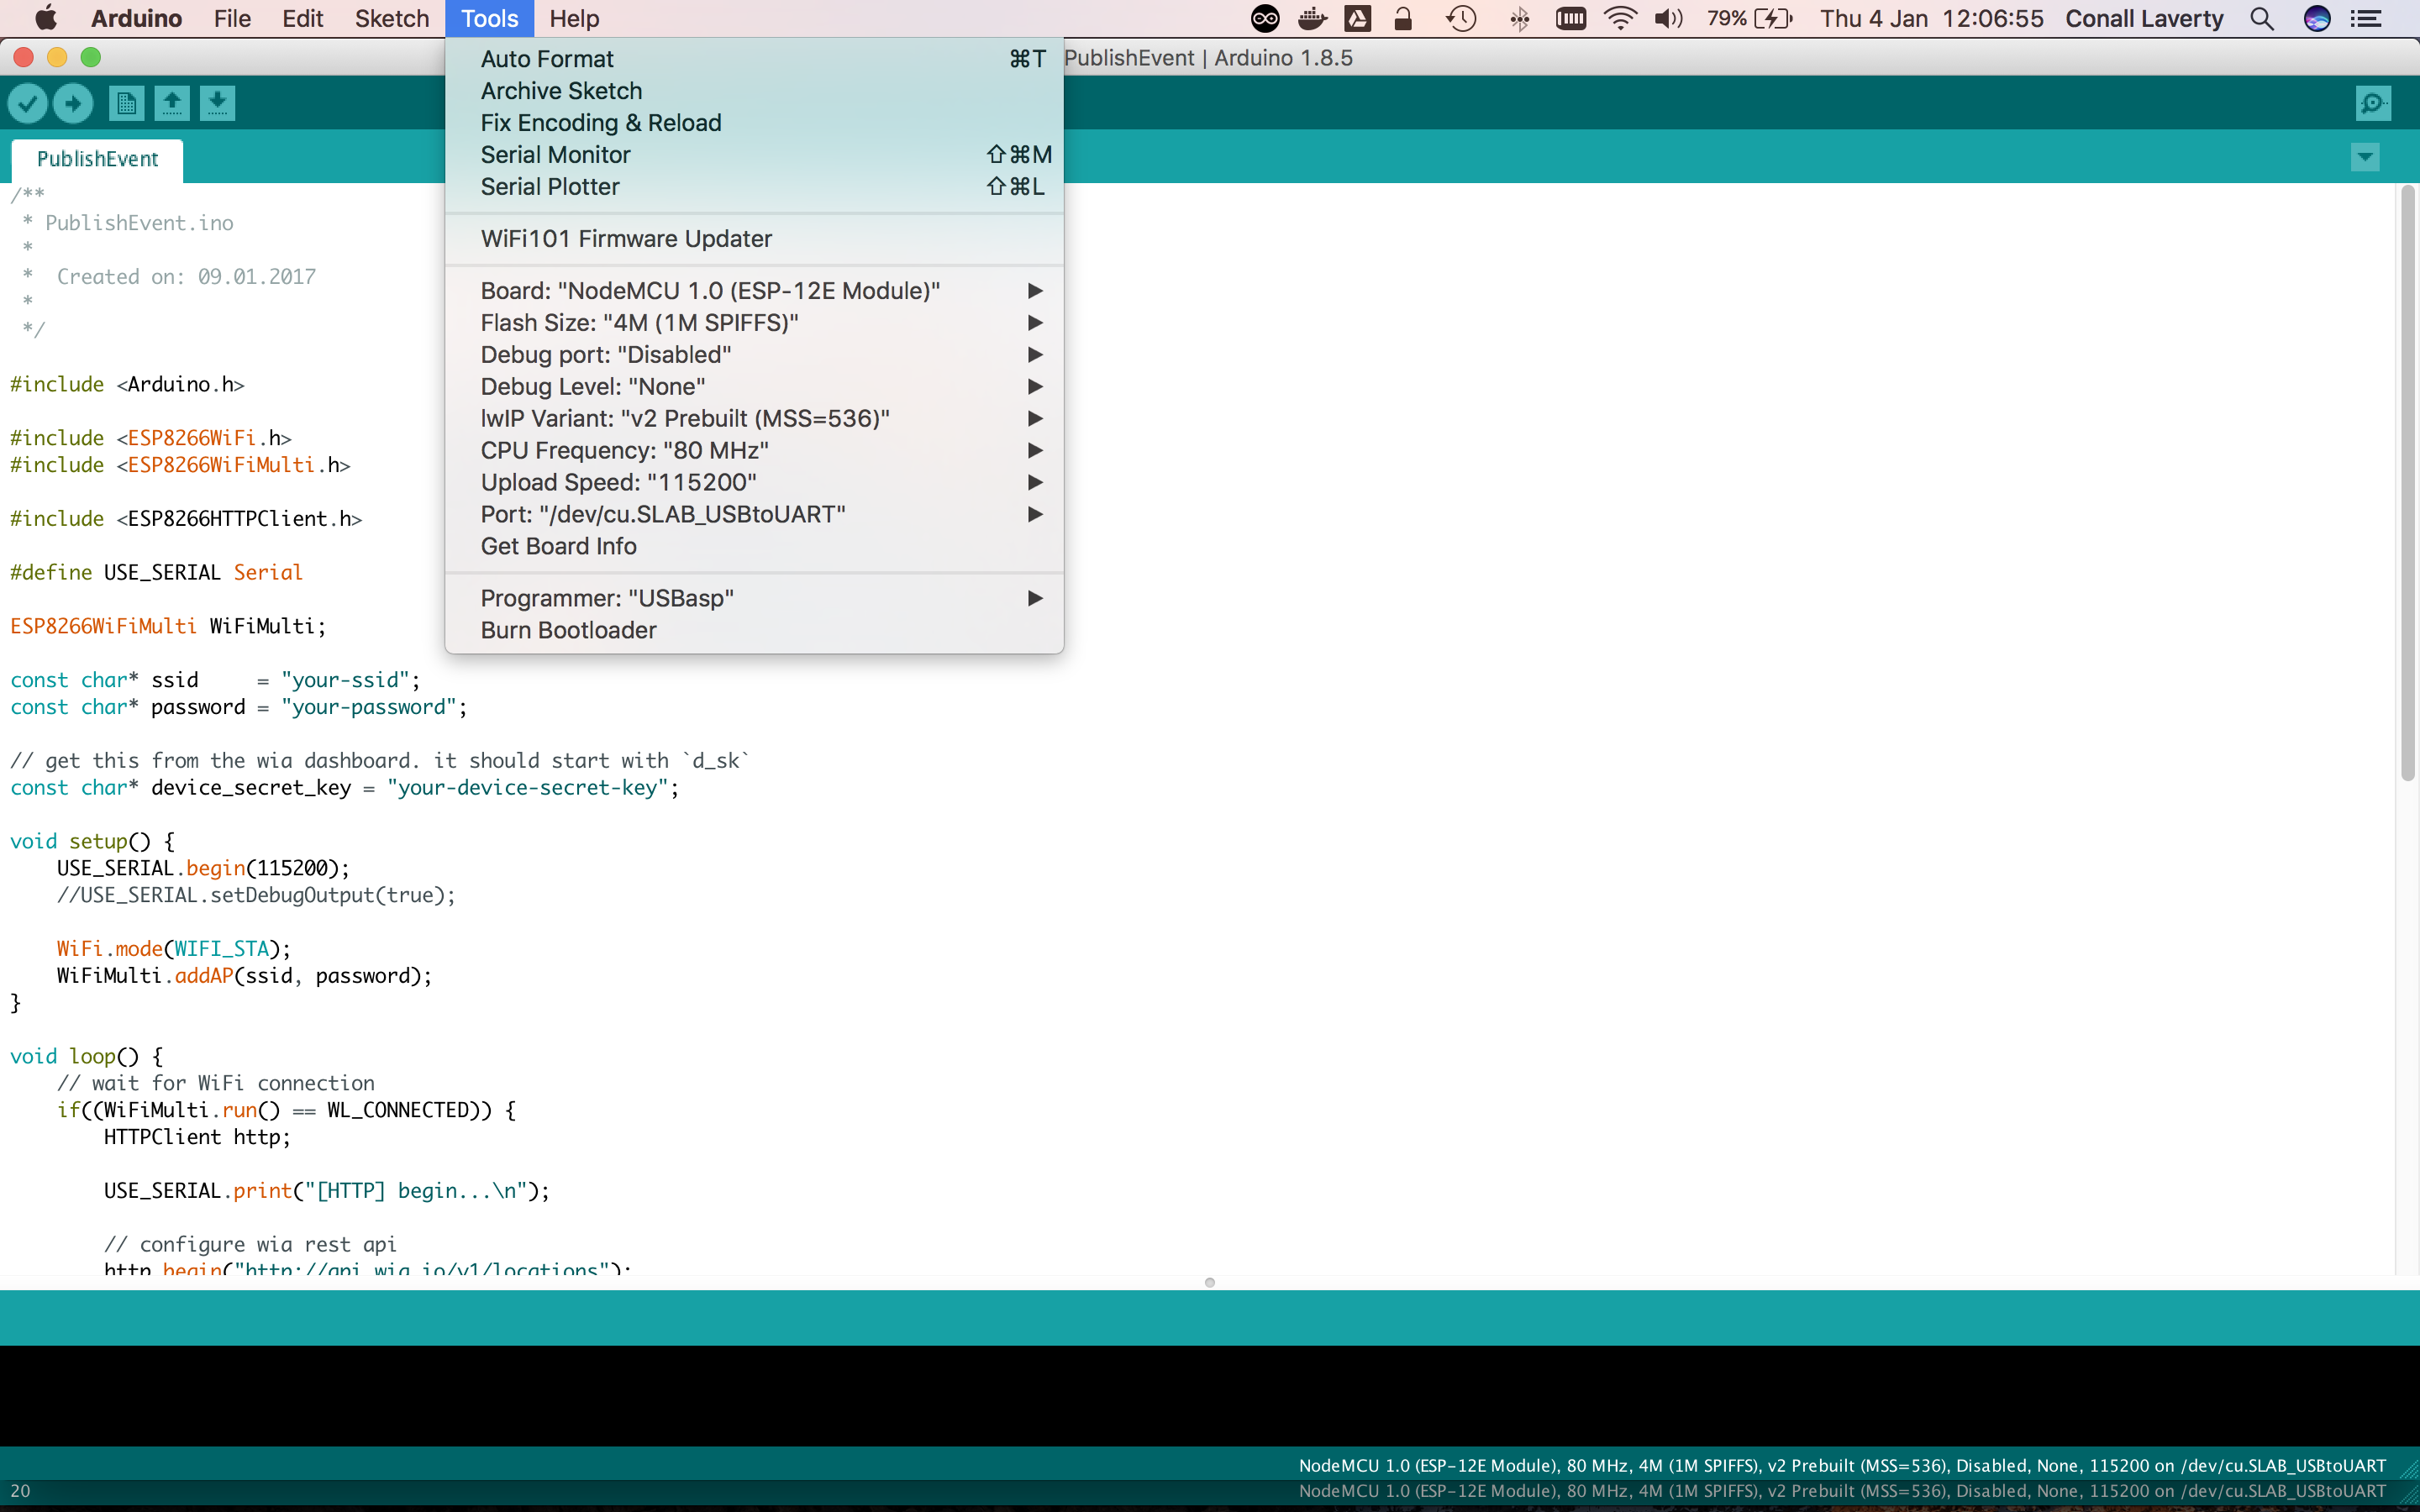Select Serial Monitor from Tools menu
Screen dimensions: 2420x1512
coord(555,155)
